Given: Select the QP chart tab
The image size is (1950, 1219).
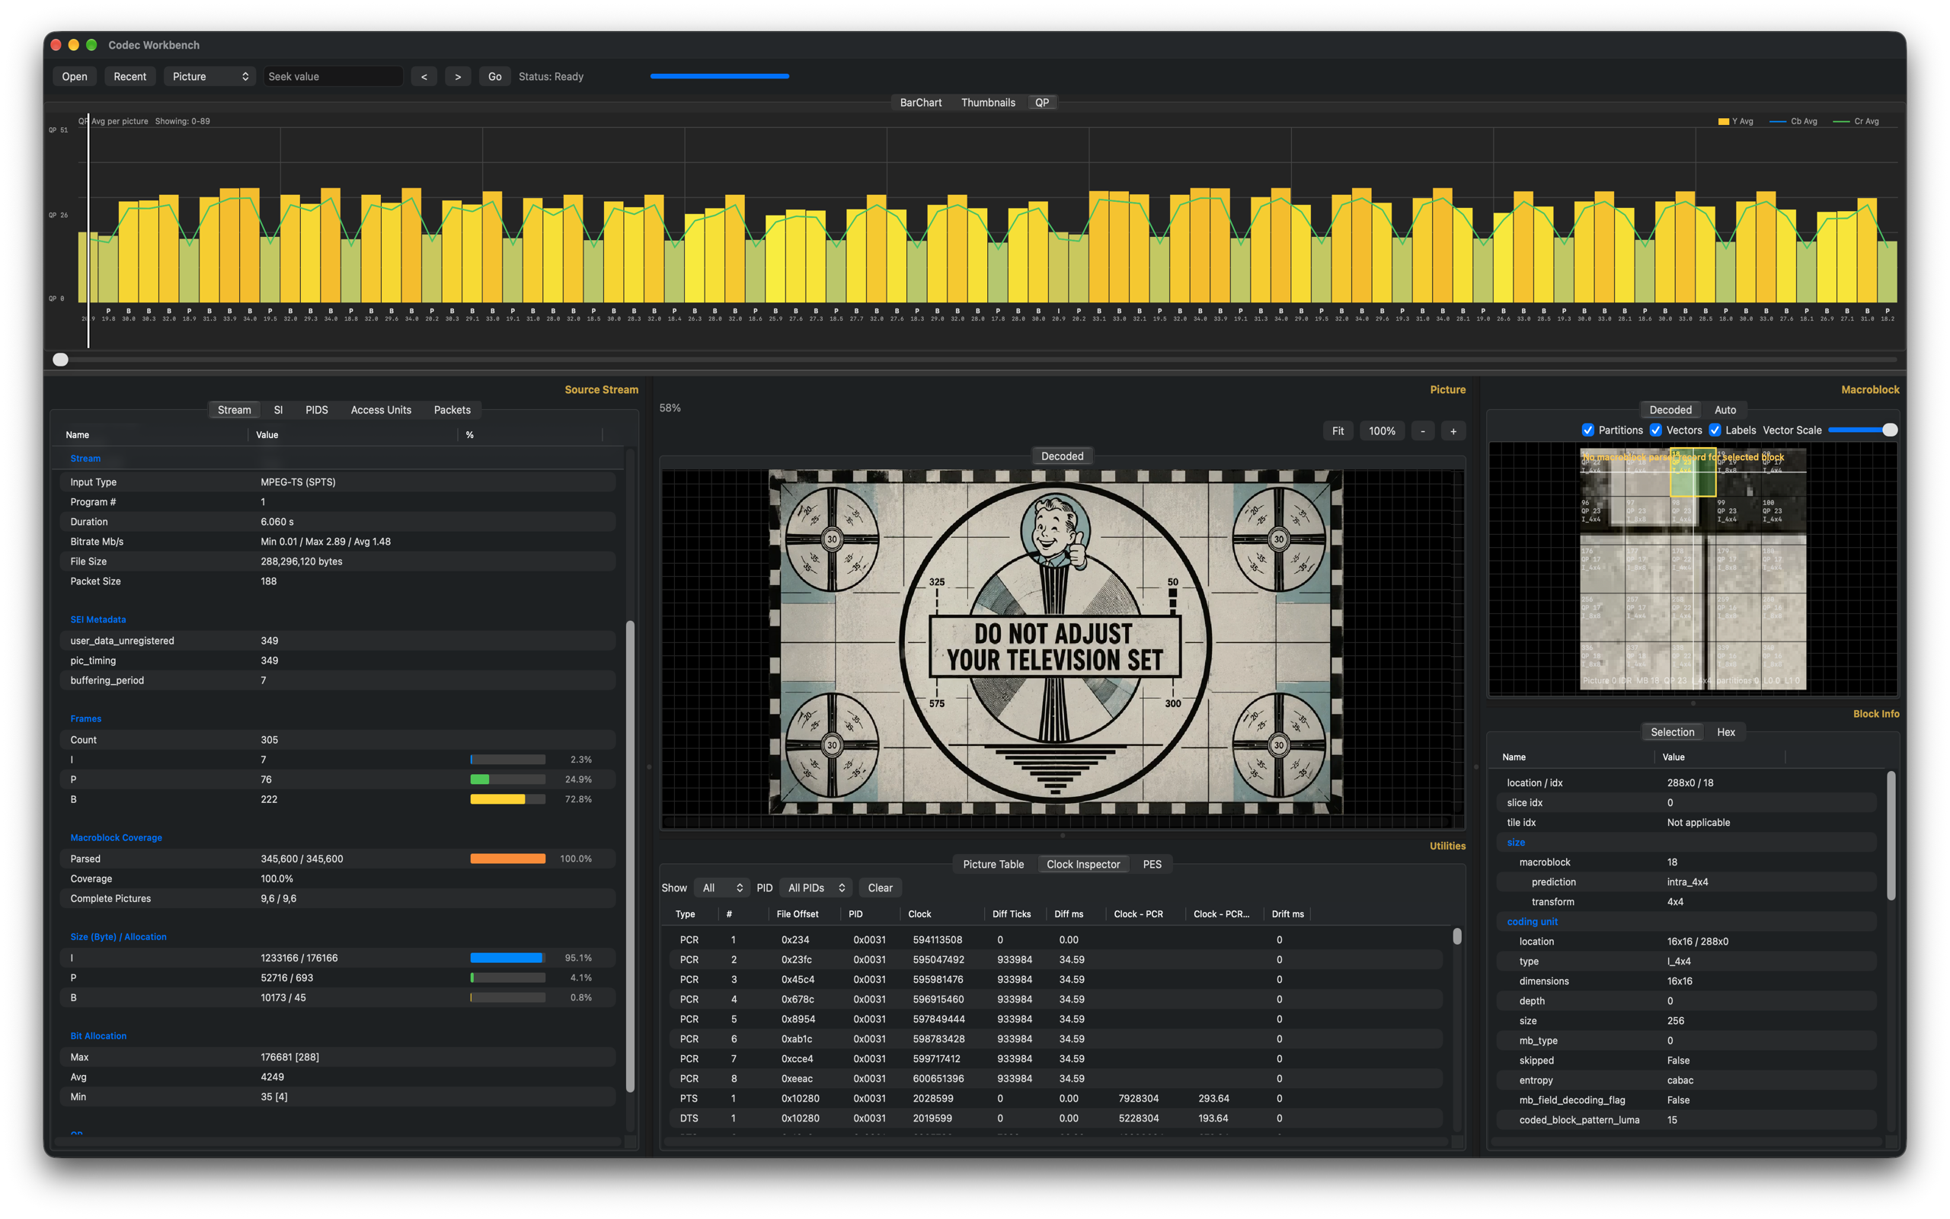Looking at the screenshot, I should (x=1042, y=102).
